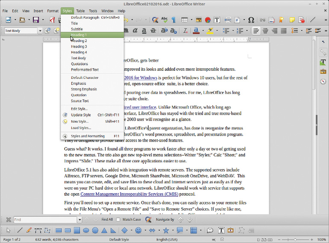329x243 pixels.
Task: Choose Heading 2 style
Action: [92, 40]
